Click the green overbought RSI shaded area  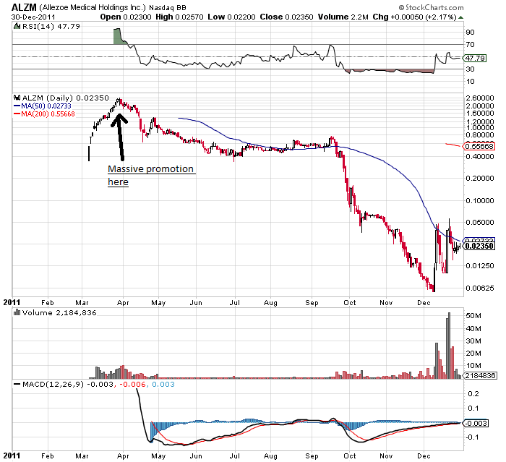pyautogui.click(x=120, y=36)
